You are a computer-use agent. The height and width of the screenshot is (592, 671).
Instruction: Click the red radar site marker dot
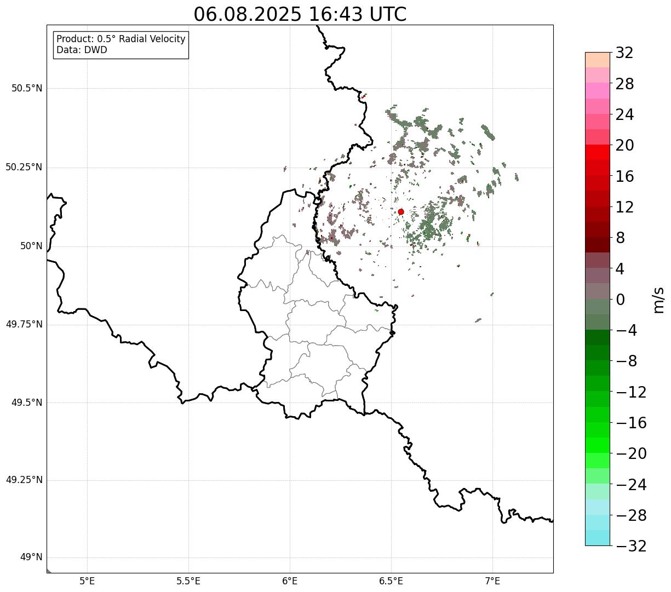(401, 212)
